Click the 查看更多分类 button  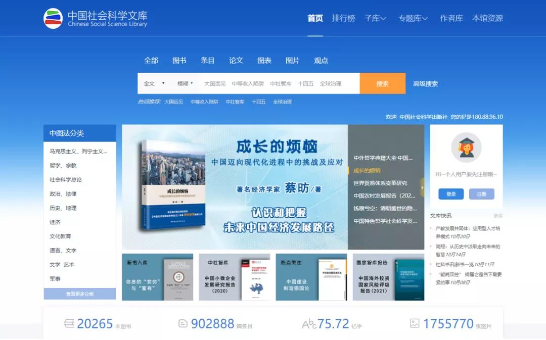80,294
